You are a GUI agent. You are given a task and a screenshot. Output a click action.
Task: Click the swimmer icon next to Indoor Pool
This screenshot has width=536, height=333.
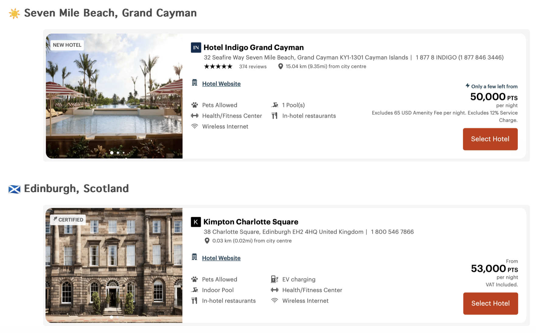(195, 290)
